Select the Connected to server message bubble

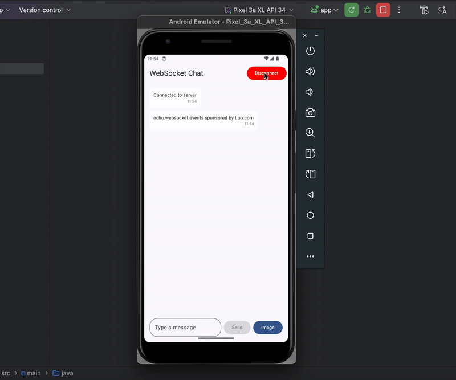[x=175, y=97]
